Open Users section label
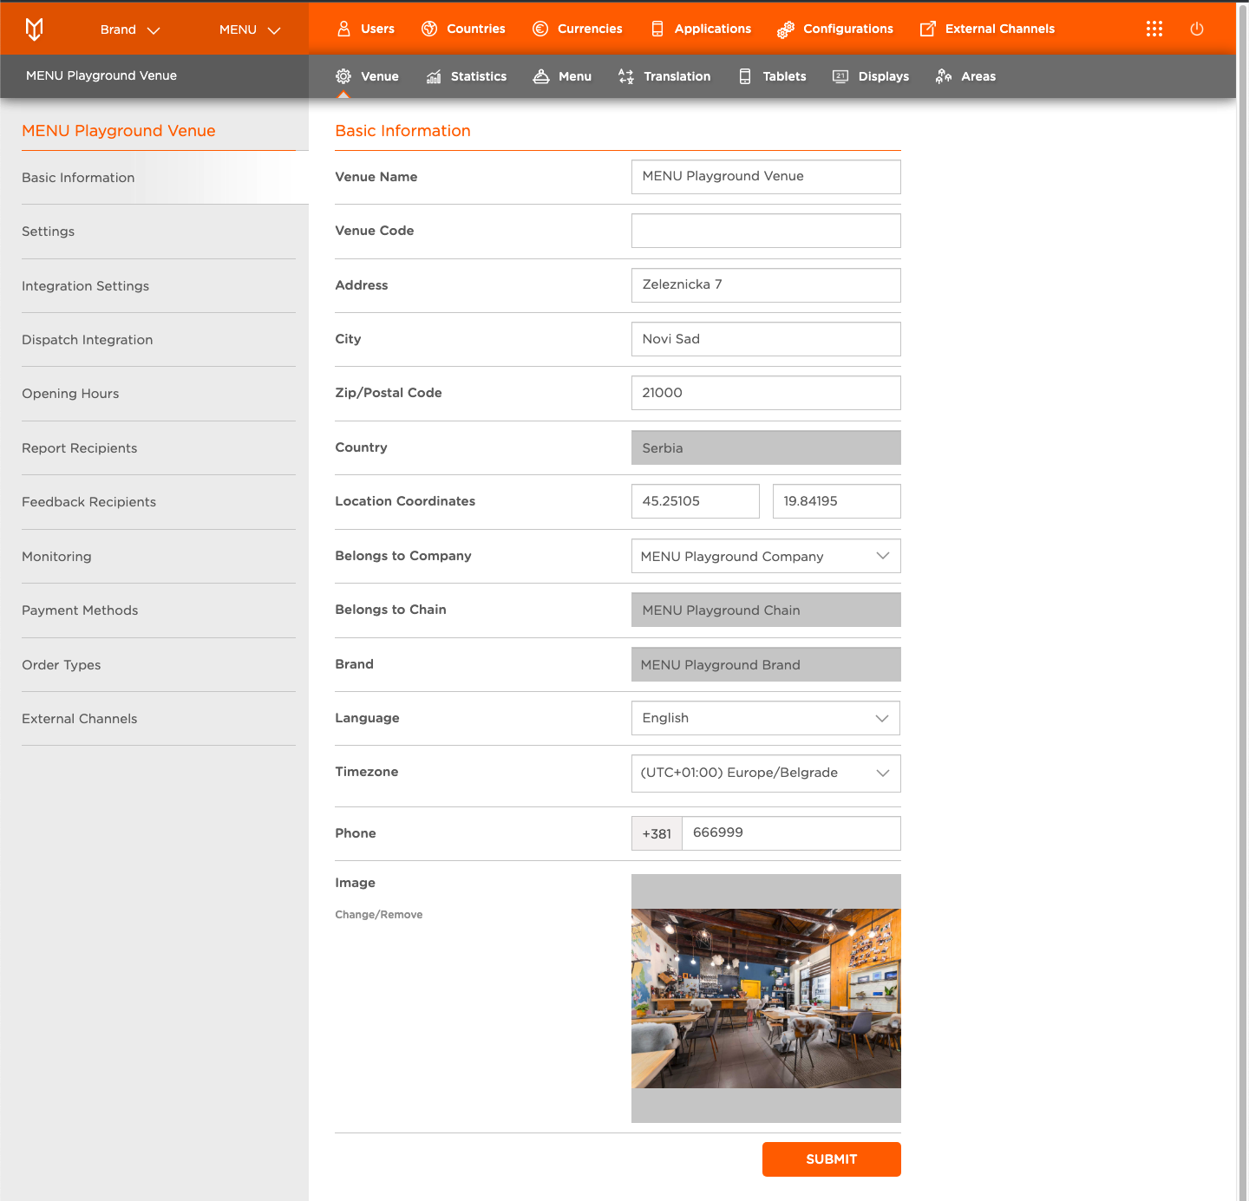 click(377, 29)
